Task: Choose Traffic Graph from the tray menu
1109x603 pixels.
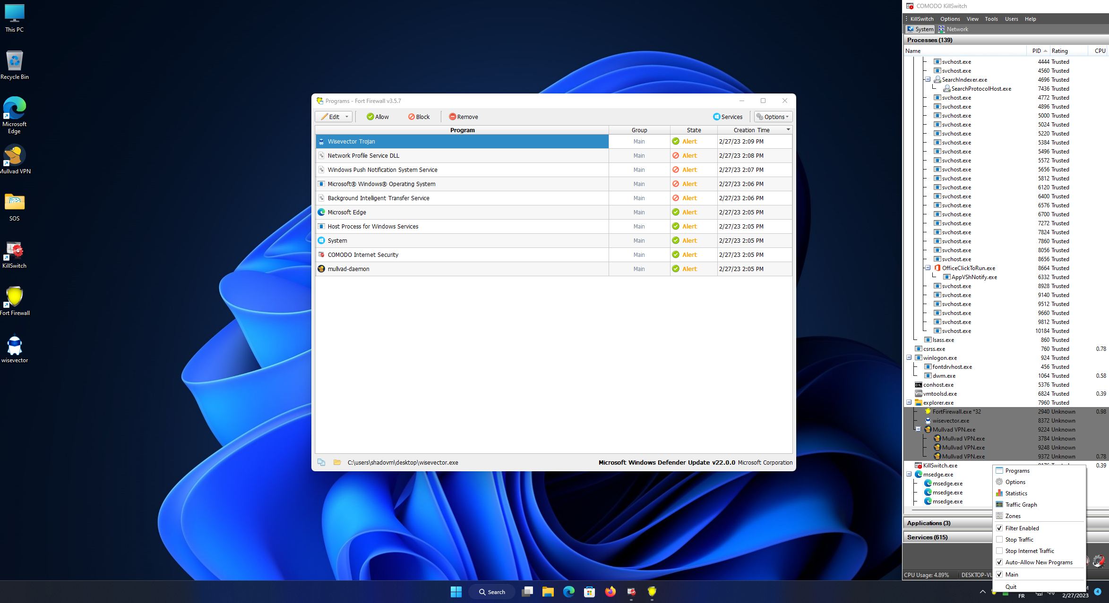Action: click(x=1039, y=504)
